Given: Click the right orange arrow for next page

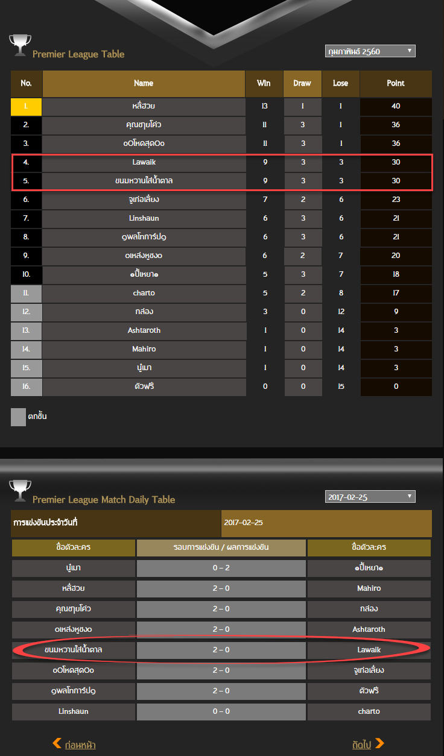Looking at the screenshot, I should pos(379,743).
